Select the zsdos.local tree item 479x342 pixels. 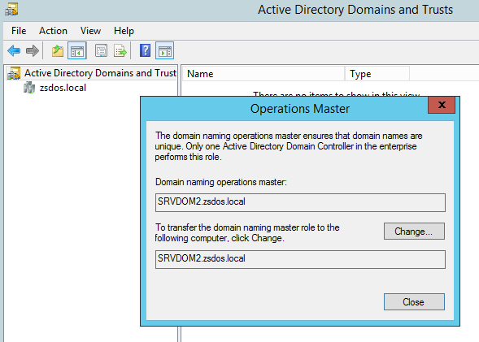[x=63, y=88]
